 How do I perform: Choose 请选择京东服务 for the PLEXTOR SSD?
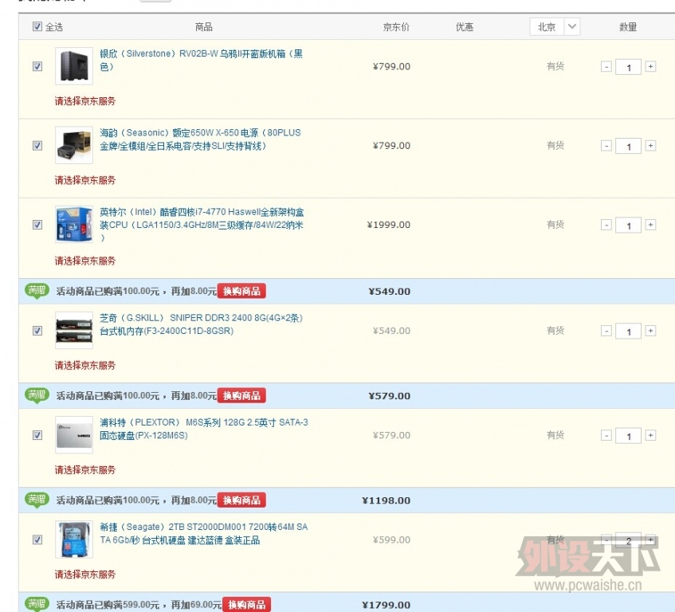85,470
